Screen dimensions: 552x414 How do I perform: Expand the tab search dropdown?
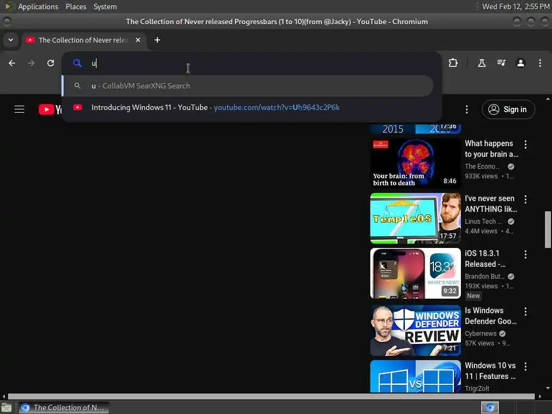11,40
